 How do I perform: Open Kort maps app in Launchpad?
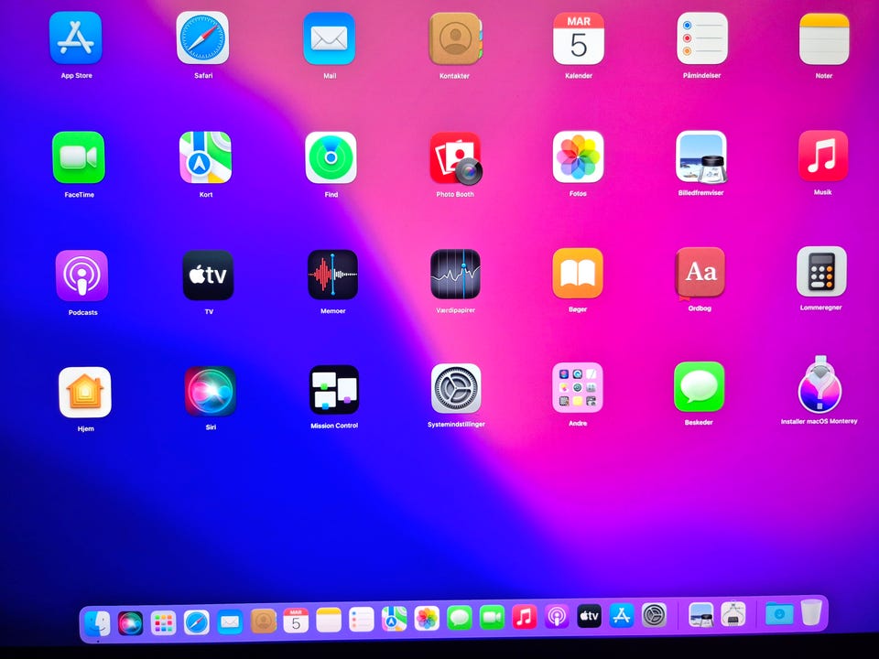[205, 157]
